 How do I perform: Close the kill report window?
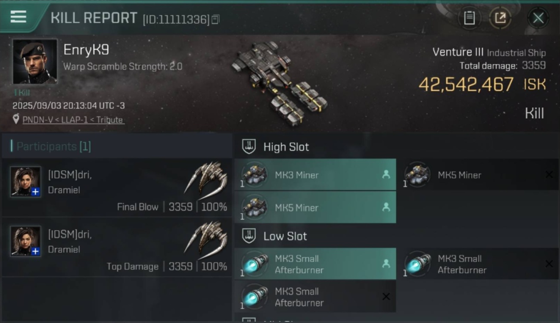point(538,18)
